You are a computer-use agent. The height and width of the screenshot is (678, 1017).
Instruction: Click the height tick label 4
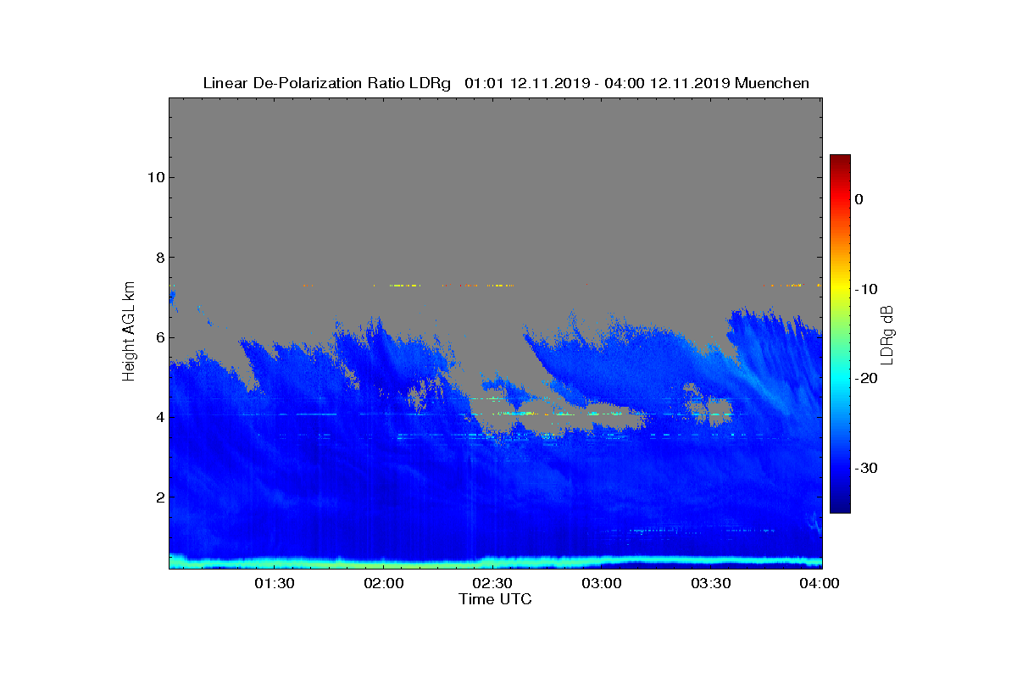(x=158, y=417)
